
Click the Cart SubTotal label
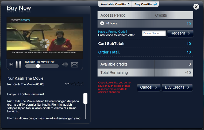111,44
